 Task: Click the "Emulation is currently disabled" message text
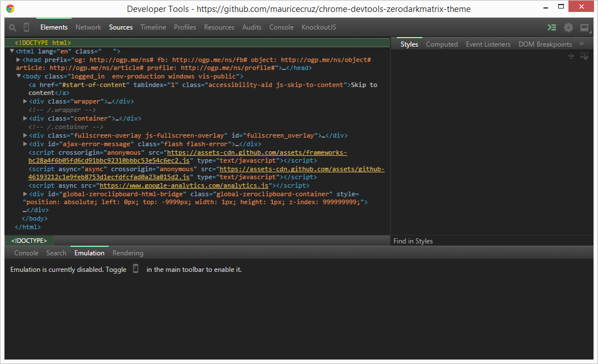57,270
